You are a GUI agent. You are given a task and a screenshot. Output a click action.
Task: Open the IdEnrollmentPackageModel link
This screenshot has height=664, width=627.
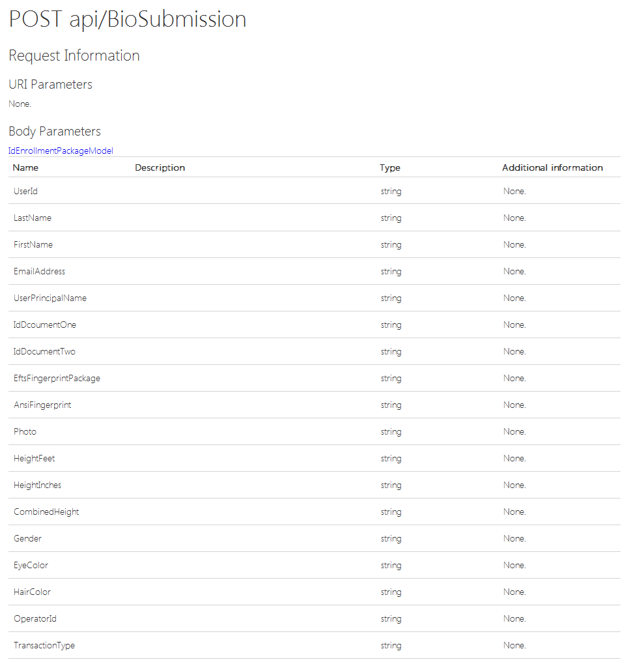pyautogui.click(x=61, y=151)
